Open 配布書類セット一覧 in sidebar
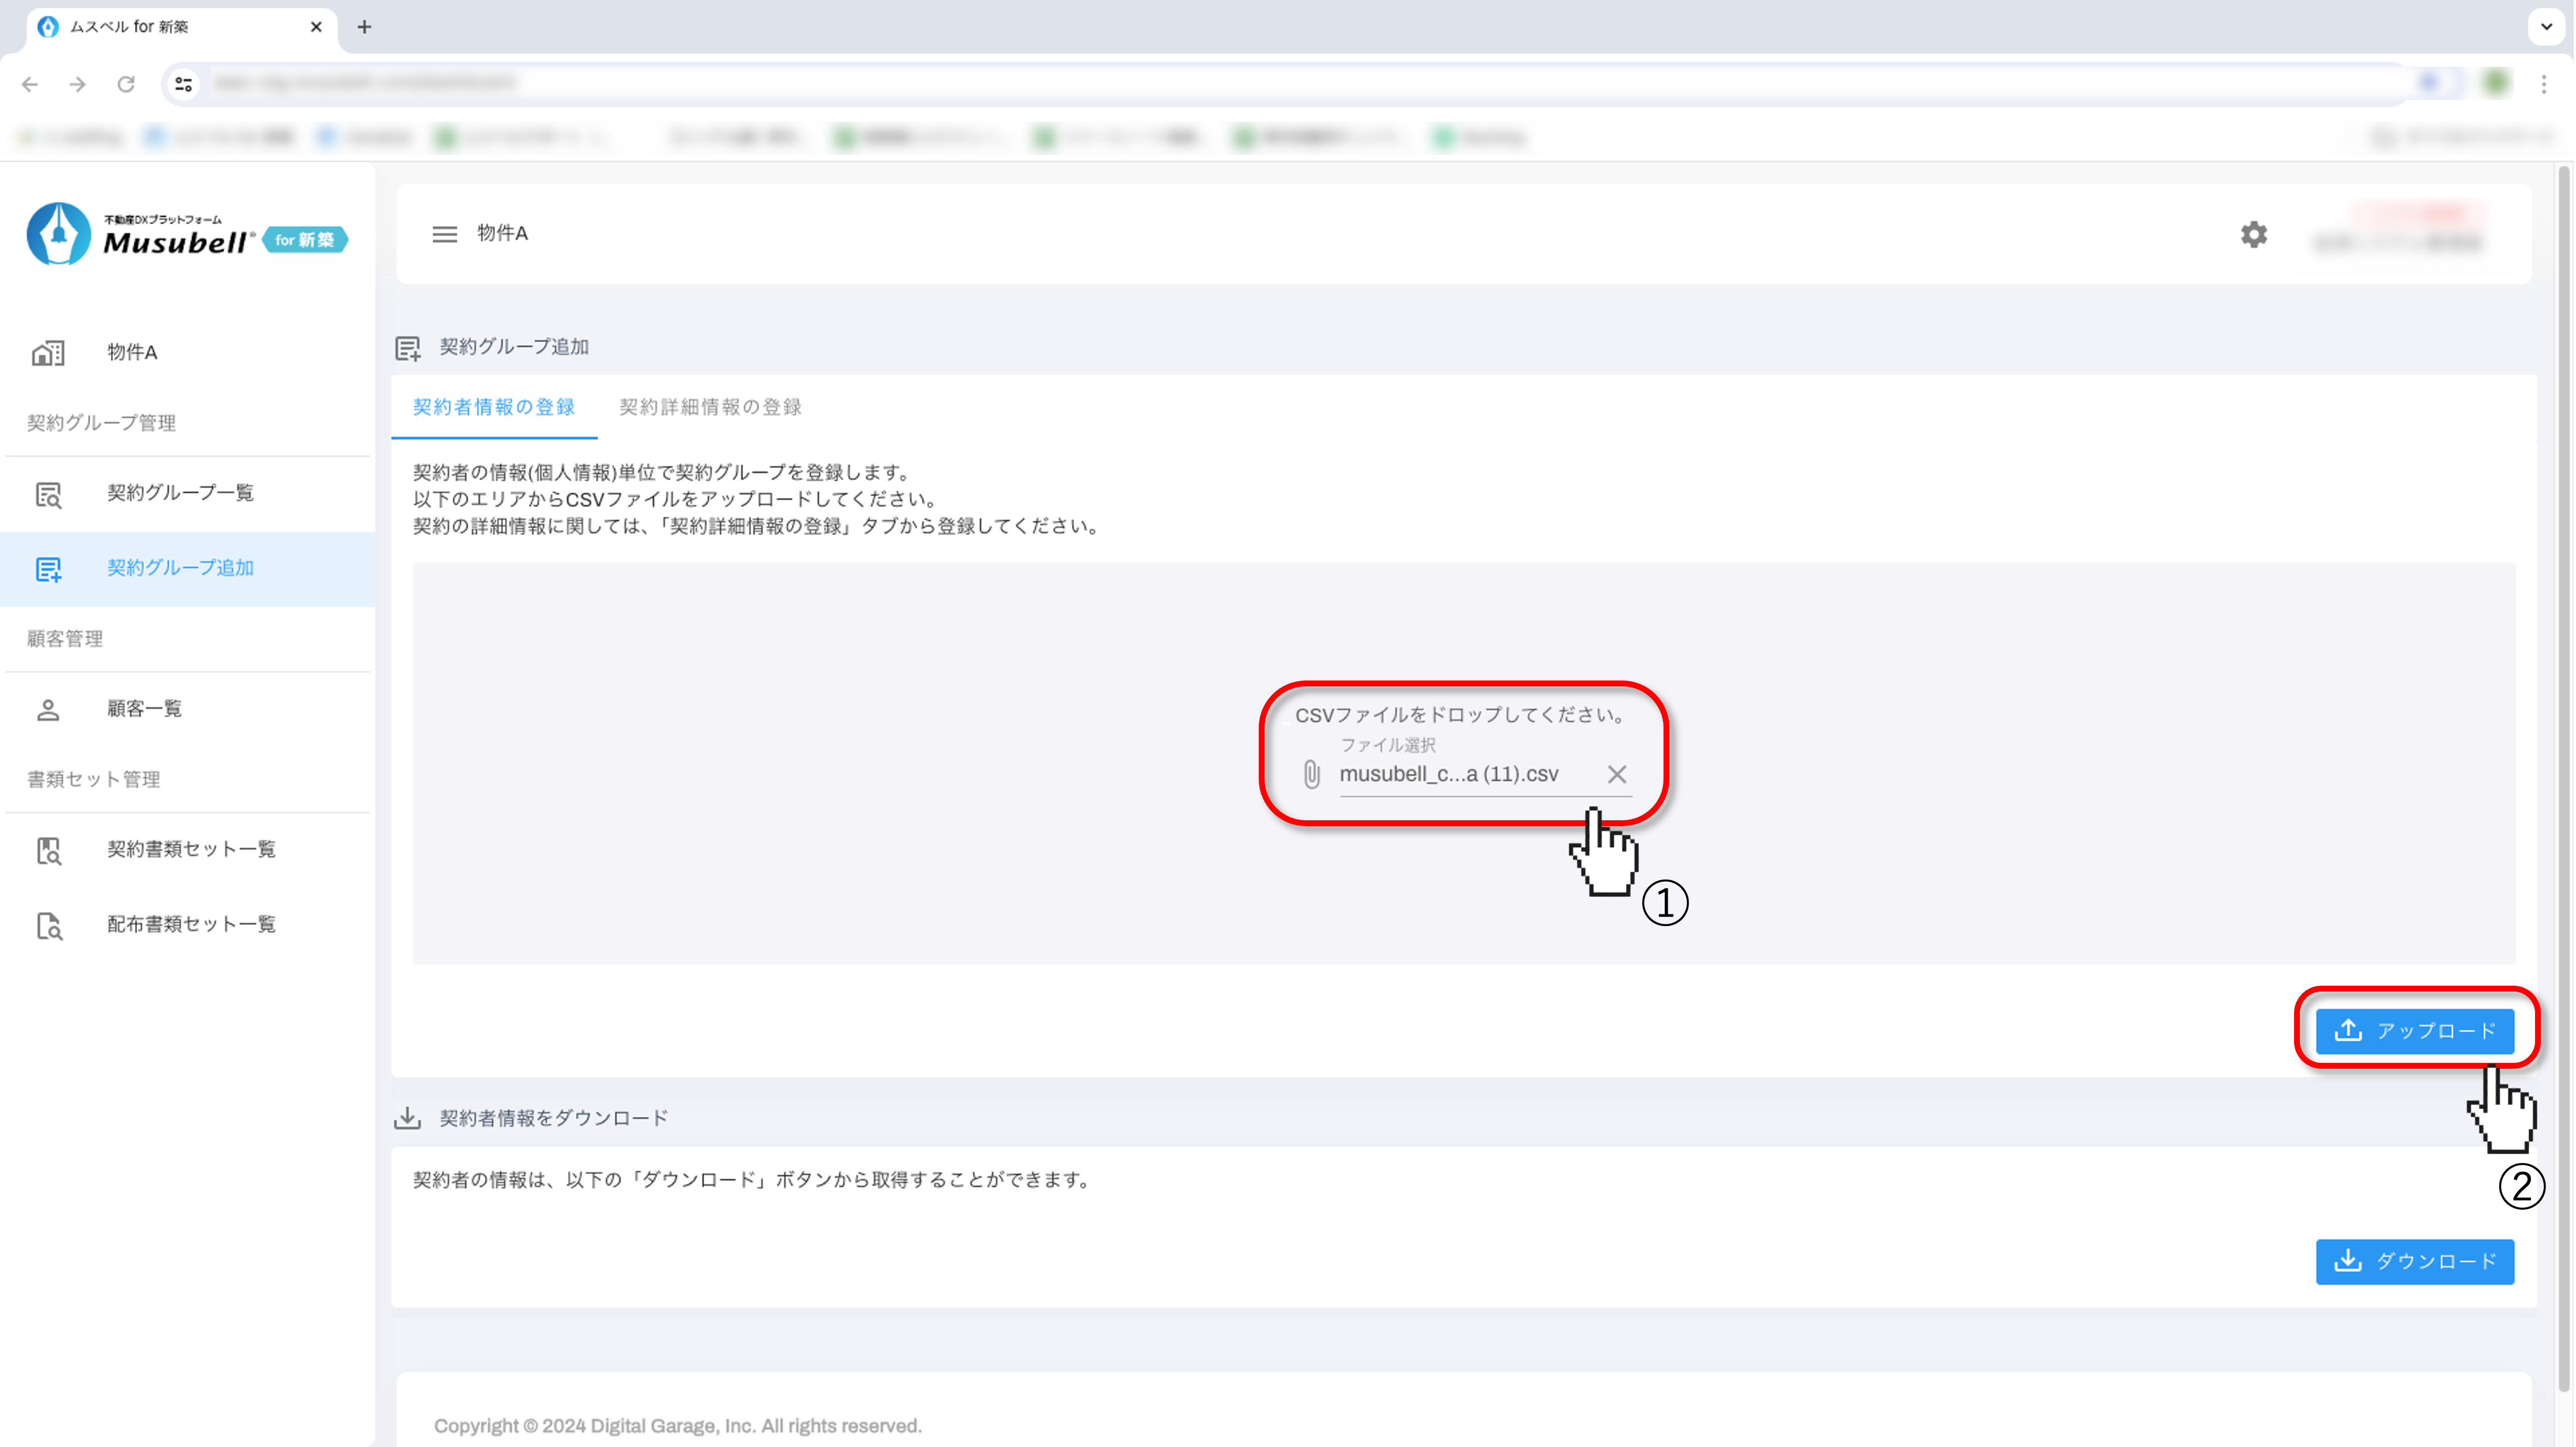Viewport: 2576px width, 1447px height. (190, 924)
